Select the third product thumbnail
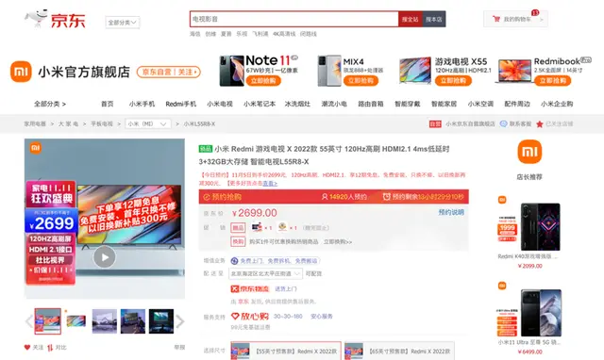Image resolution: width=604 pixels, height=360 pixels. pos(105,320)
